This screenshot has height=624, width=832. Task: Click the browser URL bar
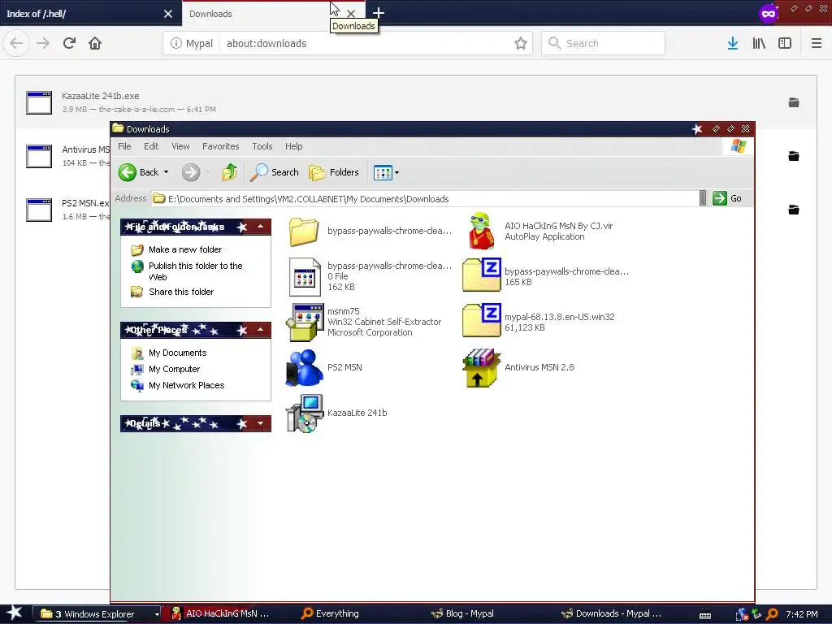pyautogui.click(x=366, y=44)
